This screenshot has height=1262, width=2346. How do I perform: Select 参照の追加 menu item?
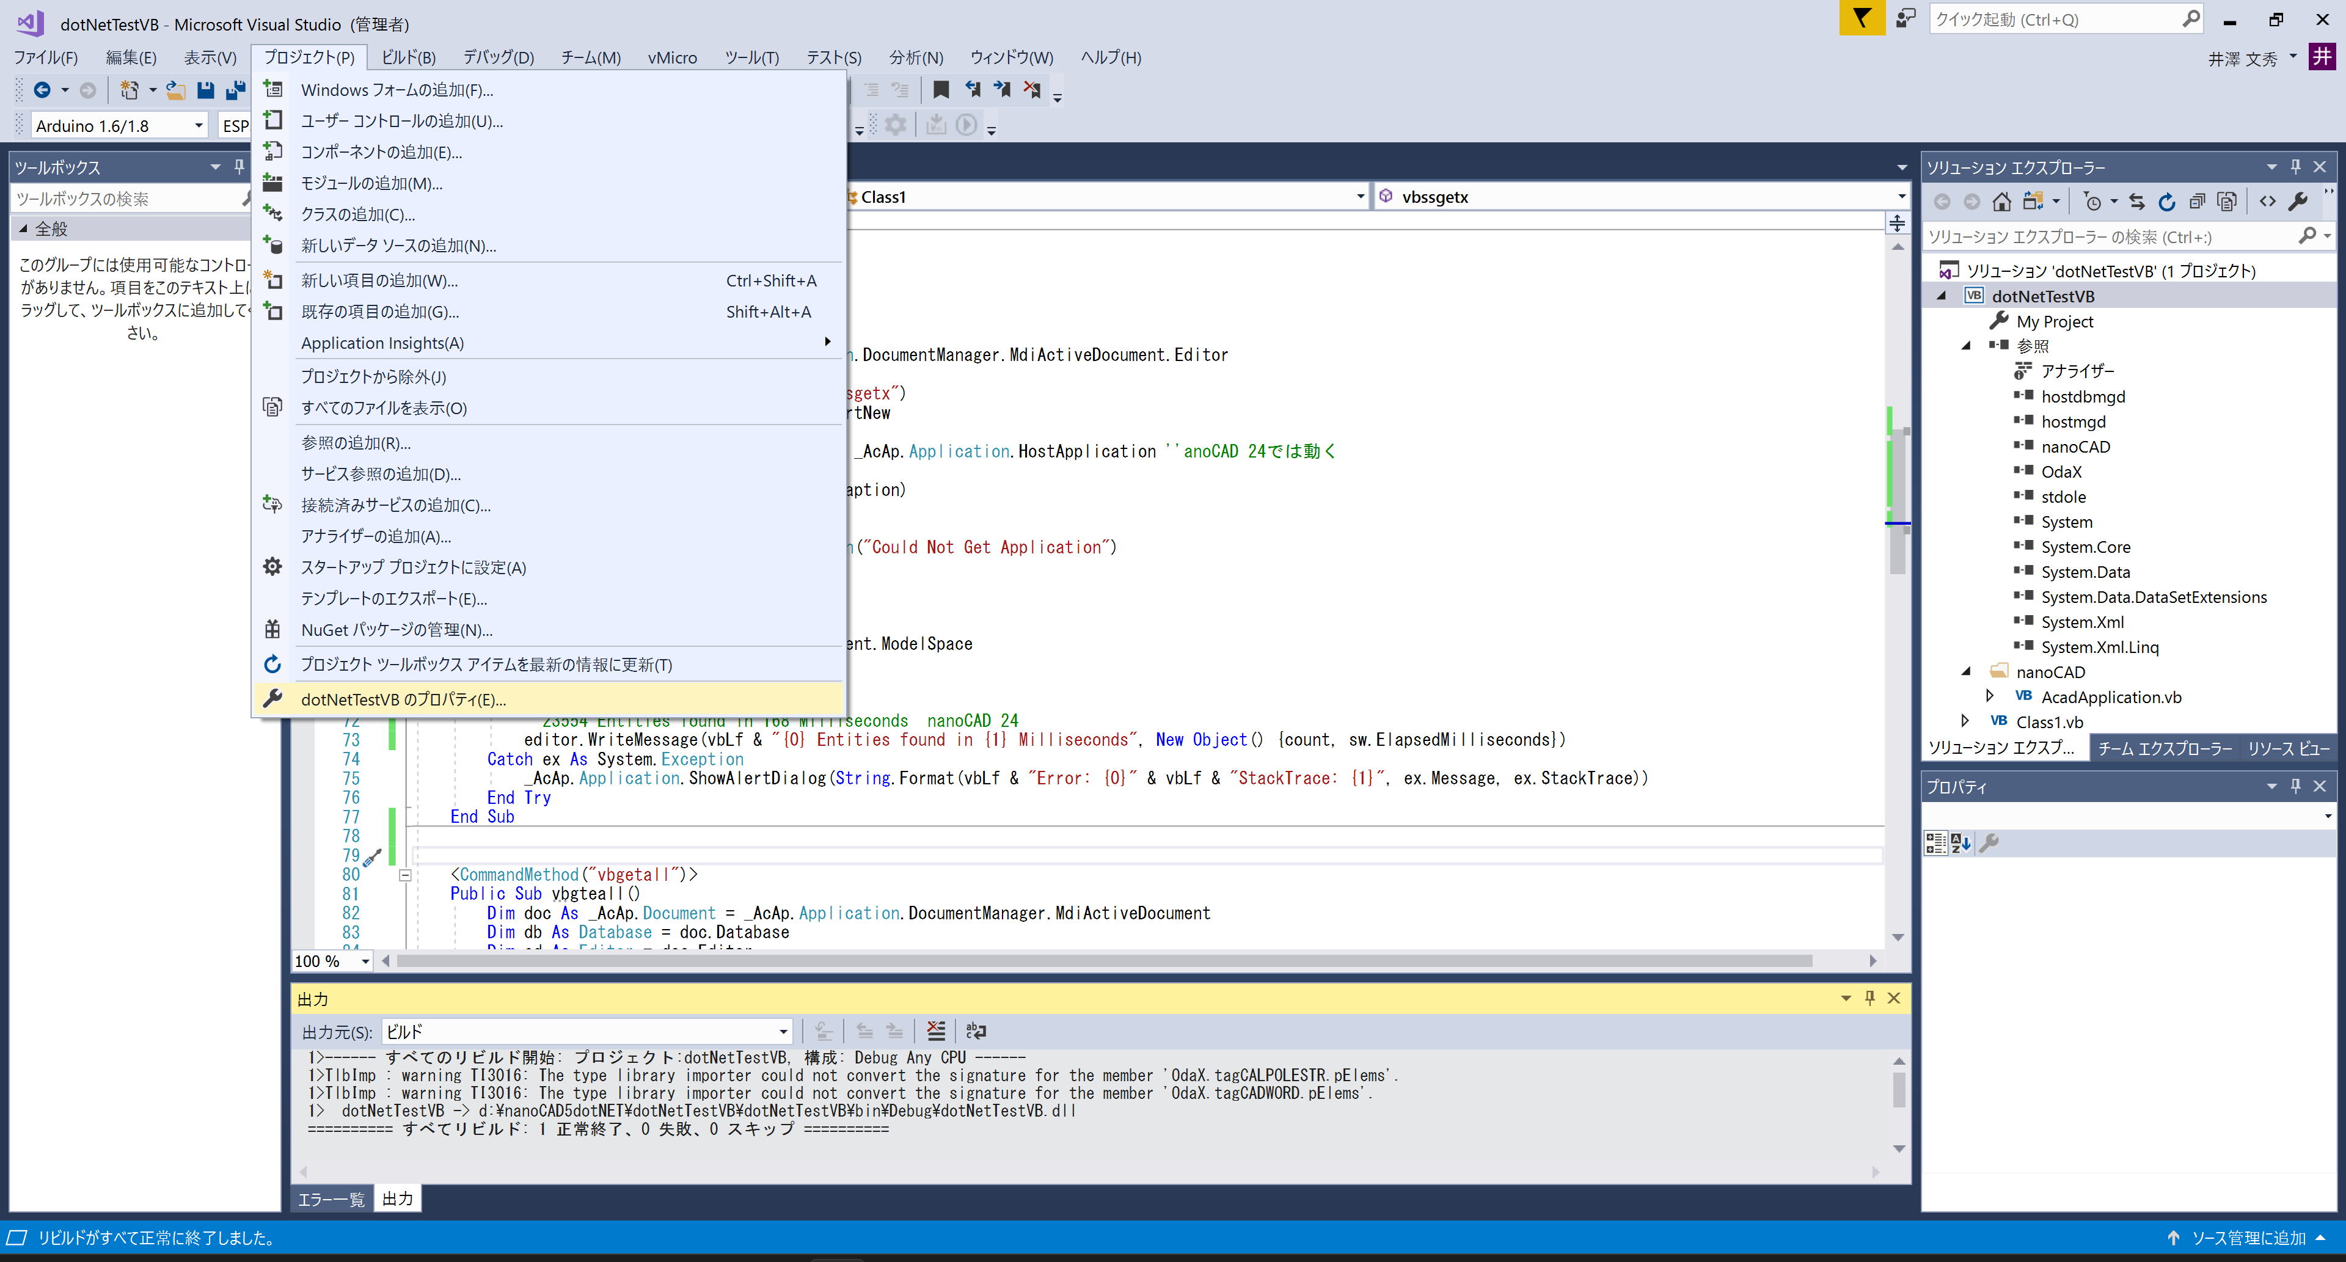(x=549, y=443)
